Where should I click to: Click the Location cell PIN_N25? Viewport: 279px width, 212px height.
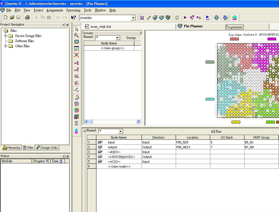click(193, 142)
